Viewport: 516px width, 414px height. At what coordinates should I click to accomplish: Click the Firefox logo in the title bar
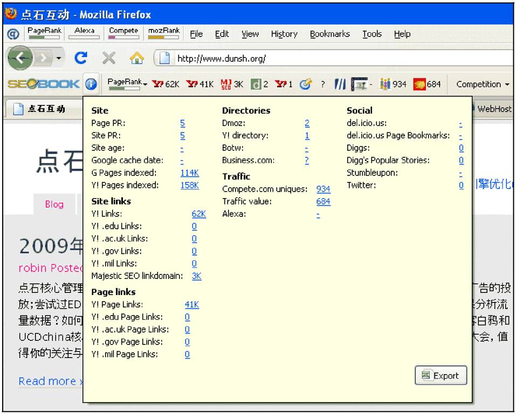coord(11,13)
